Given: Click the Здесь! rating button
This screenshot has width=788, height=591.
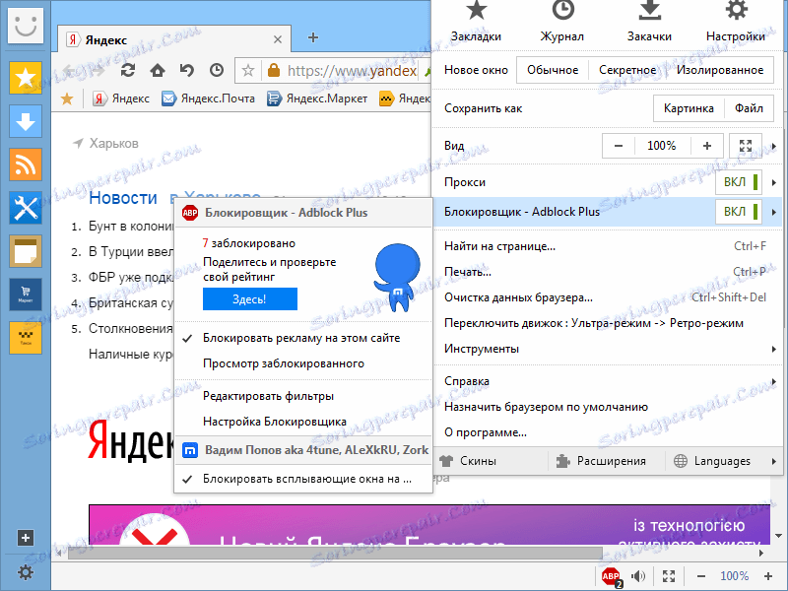Looking at the screenshot, I should pyautogui.click(x=249, y=298).
